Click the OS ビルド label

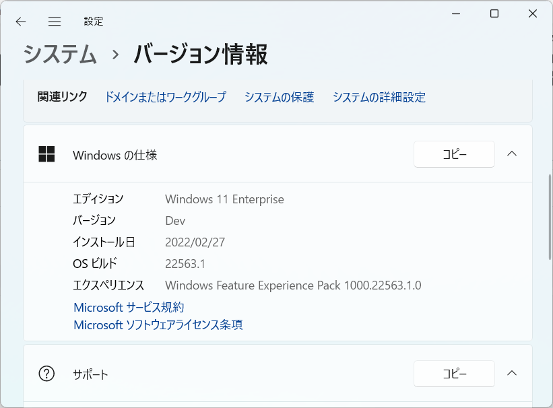(95, 263)
